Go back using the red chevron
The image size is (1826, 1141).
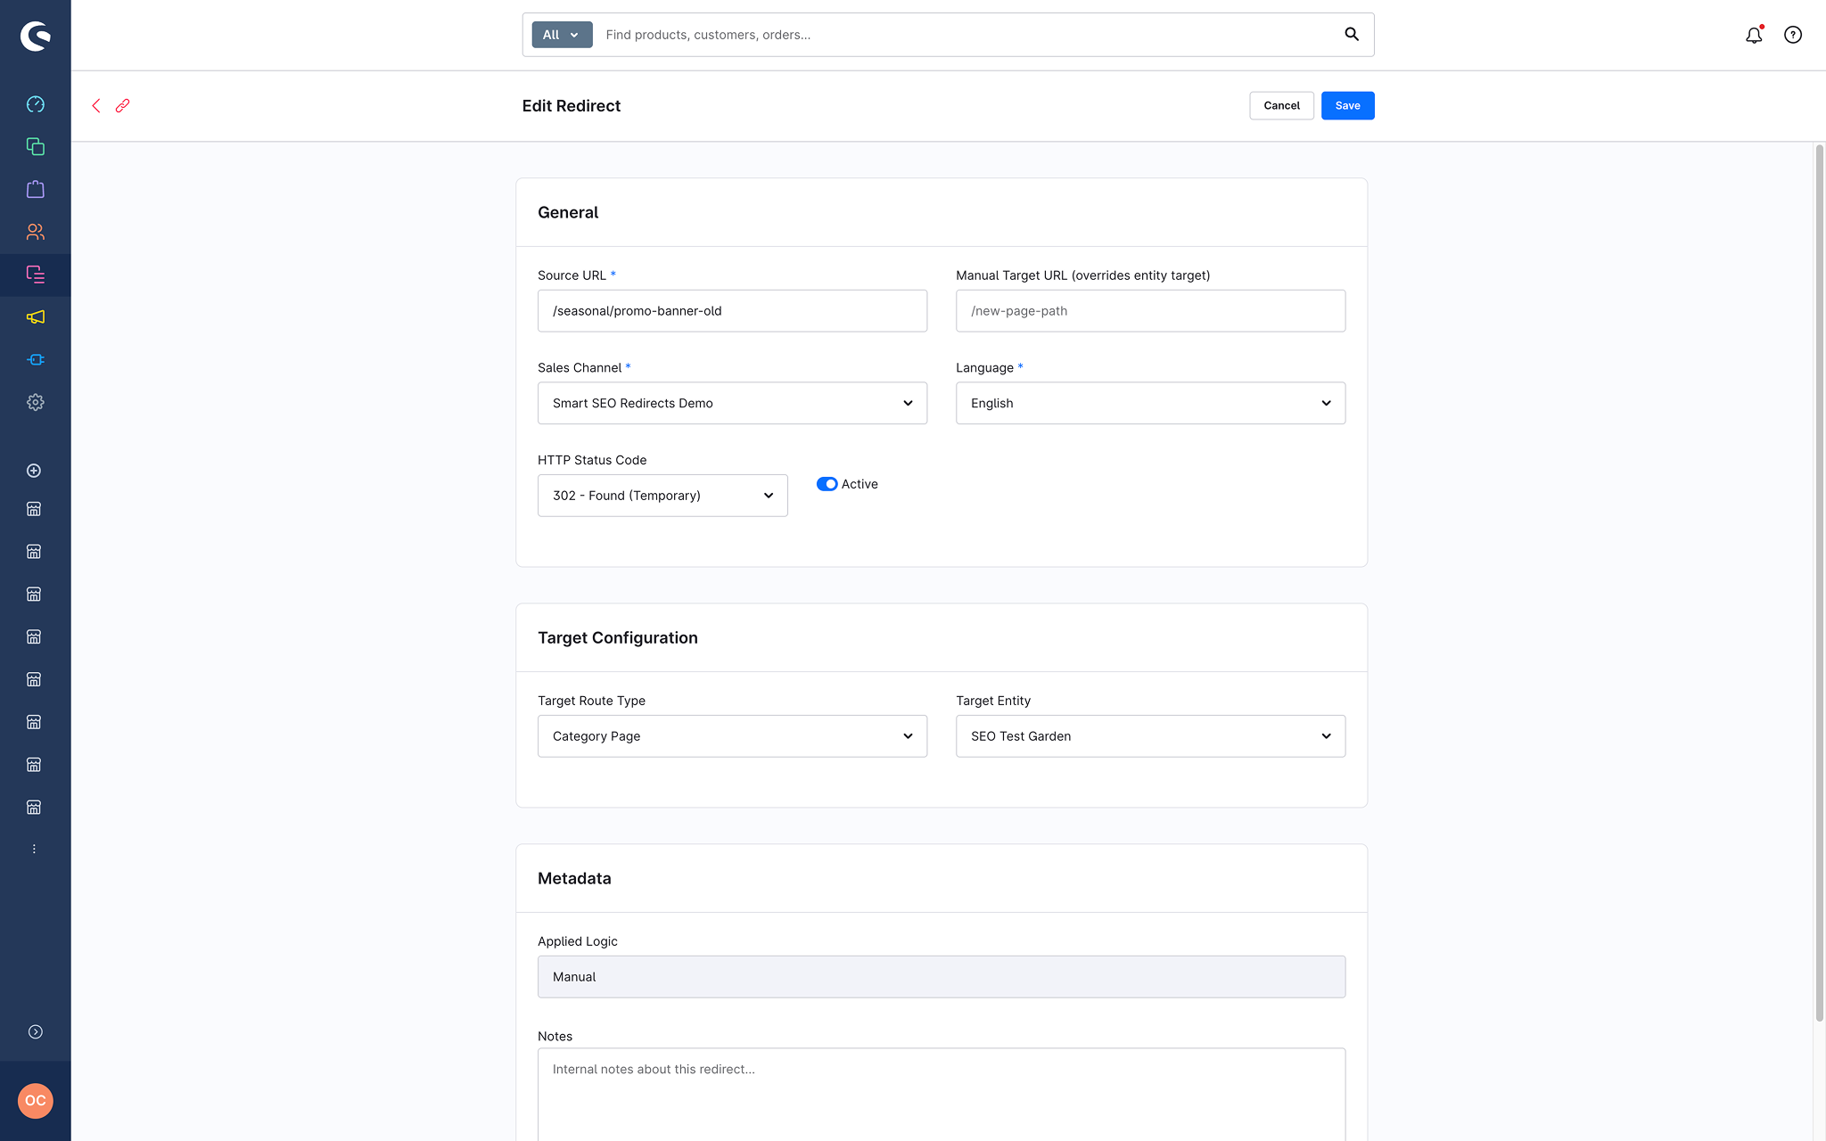tap(96, 105)
